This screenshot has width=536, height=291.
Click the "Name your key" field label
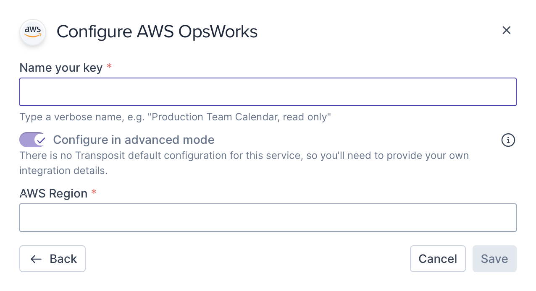click(61, 68)
